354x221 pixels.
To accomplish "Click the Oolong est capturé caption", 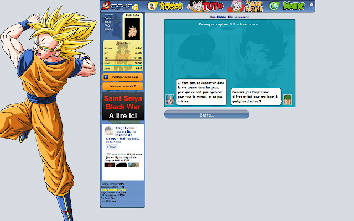I will pyautogui.click(x=230, y=24).
